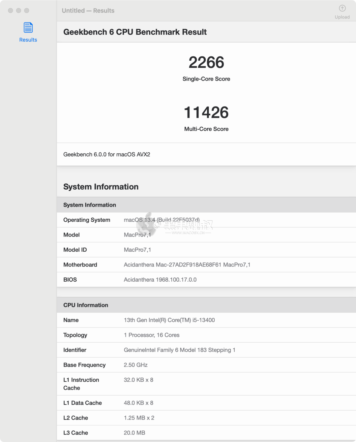Image resolution: width=356 pixels, height=442 pixels.
Task: Click the Identifier row label
Action: pyautogui.click(x=75, y=350)
